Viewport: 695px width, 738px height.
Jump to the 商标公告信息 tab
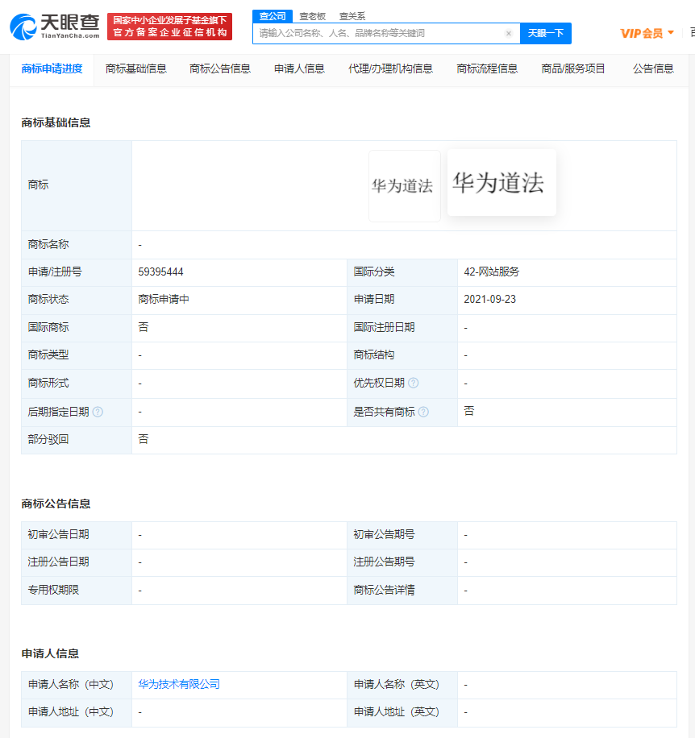(219, 68)
